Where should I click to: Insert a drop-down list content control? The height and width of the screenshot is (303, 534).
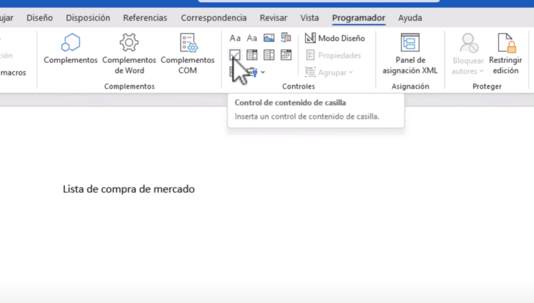click(x=269, y=55)
